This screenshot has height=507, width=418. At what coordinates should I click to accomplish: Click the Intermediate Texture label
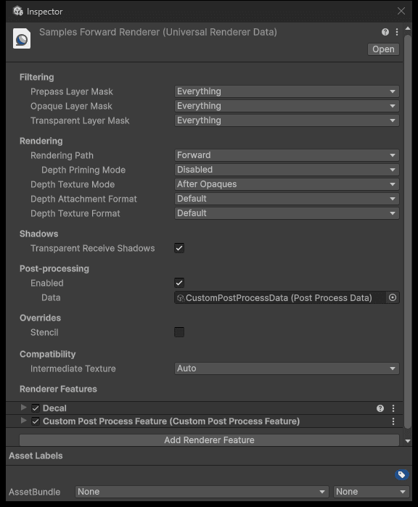coord(73,368)
